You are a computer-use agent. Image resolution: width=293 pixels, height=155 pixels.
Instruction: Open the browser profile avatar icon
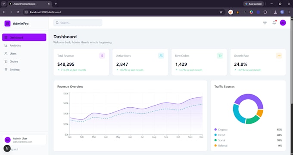(x=282, y=12)
